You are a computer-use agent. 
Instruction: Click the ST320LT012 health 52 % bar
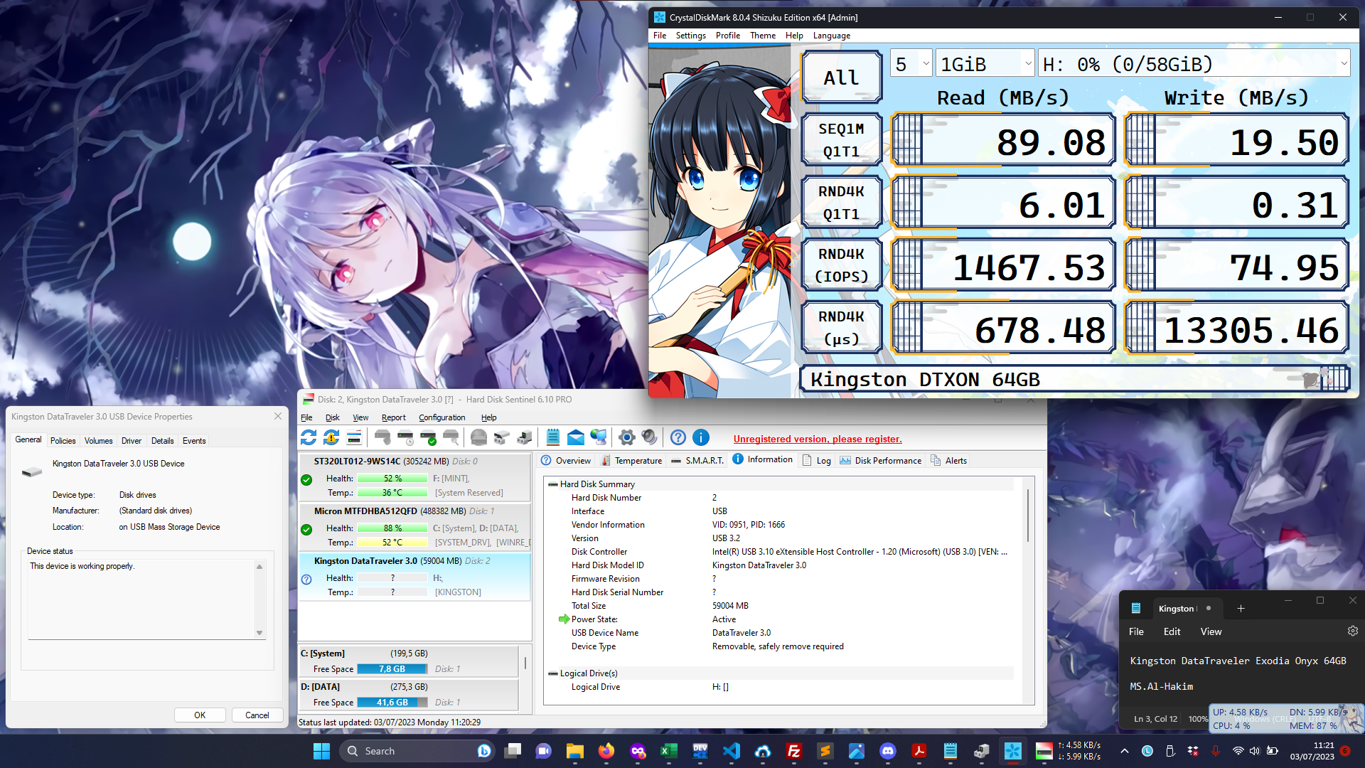392,479
